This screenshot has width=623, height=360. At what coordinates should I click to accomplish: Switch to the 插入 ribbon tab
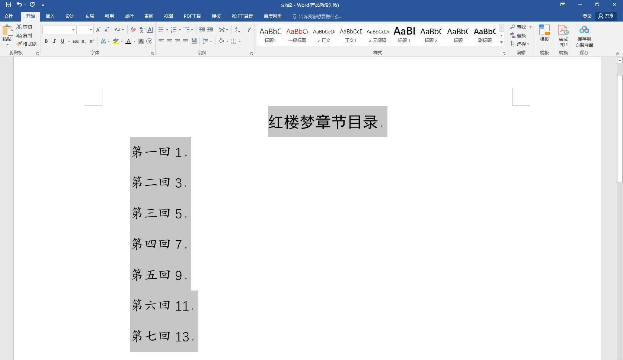(50, 16)
